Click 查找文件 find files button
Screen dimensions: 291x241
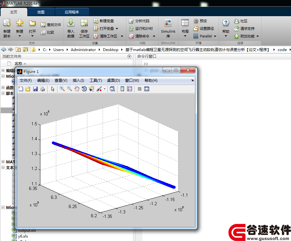pos(51,25)
